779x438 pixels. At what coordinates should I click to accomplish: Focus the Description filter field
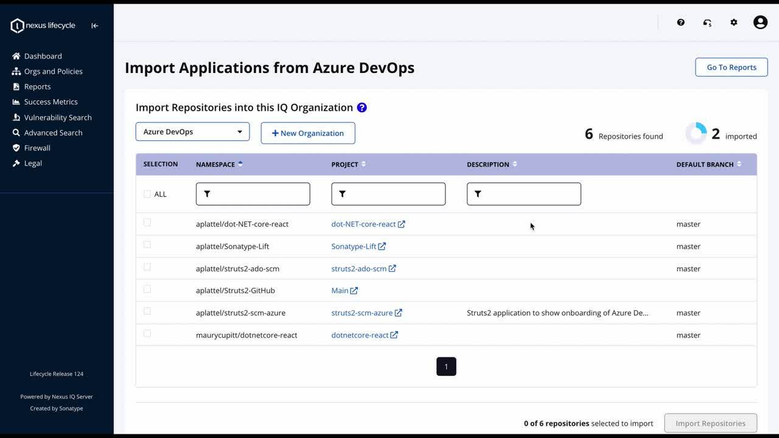click(524, 194)
